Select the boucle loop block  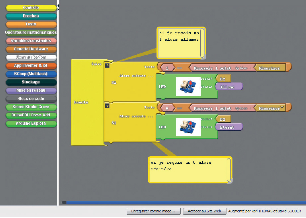pos(81,102)
